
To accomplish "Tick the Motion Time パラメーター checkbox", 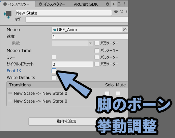I will click(97, 51).
